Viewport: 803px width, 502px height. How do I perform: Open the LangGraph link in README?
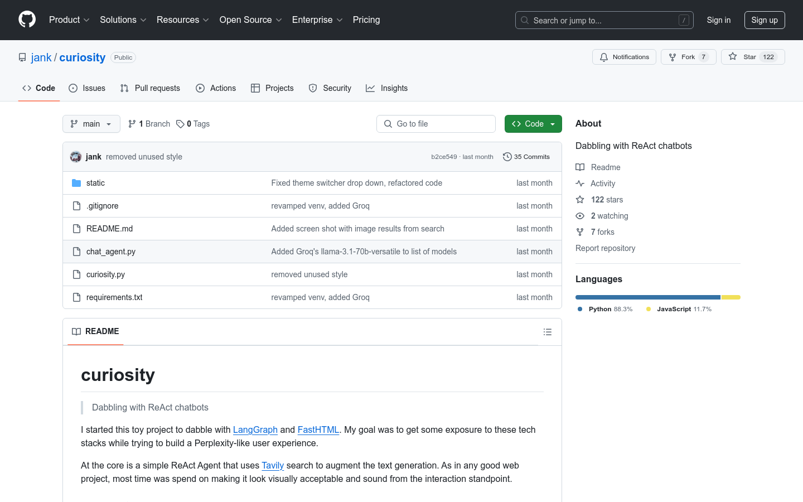(255, 429)
